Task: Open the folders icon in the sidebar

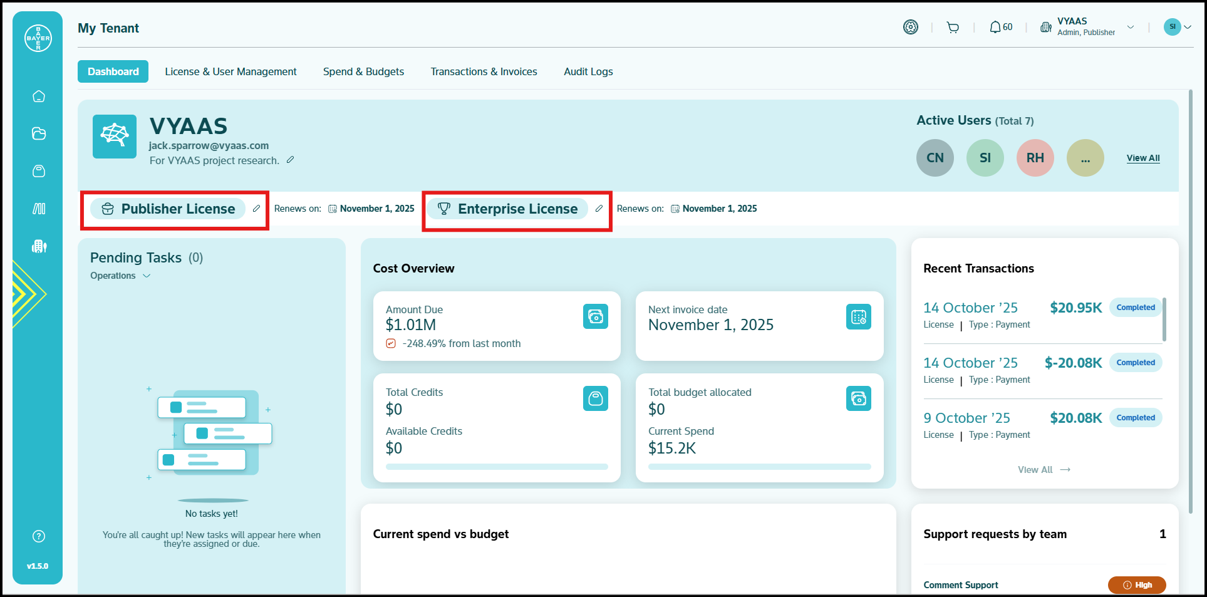Action: click(39, 133)
